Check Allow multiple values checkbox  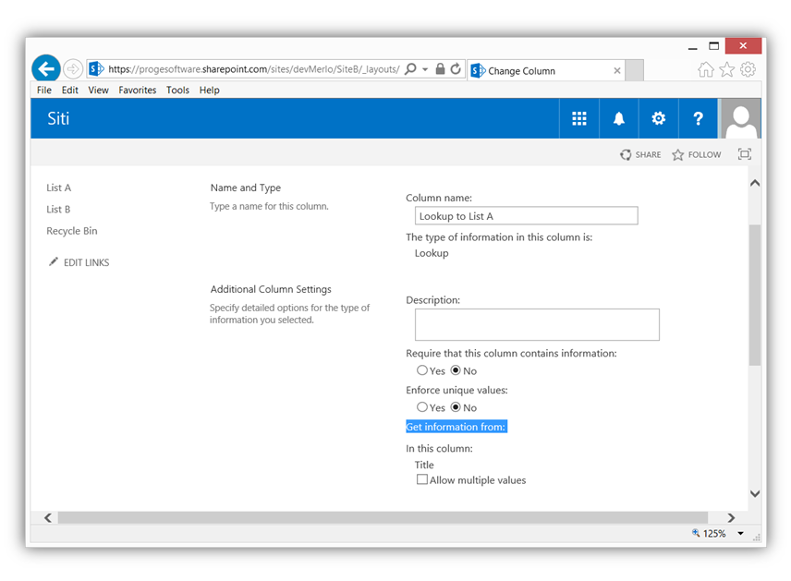click(422, 480)
